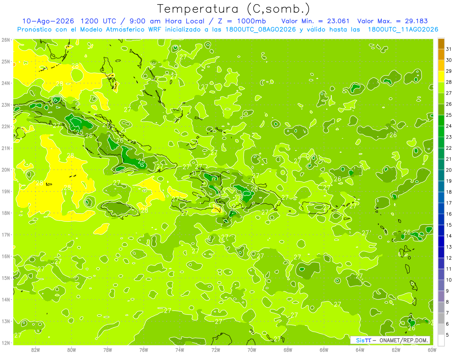The height and width of the screenshot is (355, 459).
Task: Click the "78W" longitude axis label
Action: point(107,350)
